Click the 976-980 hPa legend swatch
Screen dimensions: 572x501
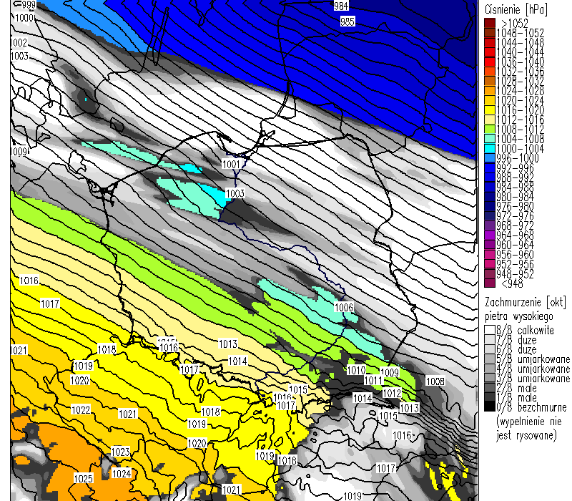(x=490, y=206)
